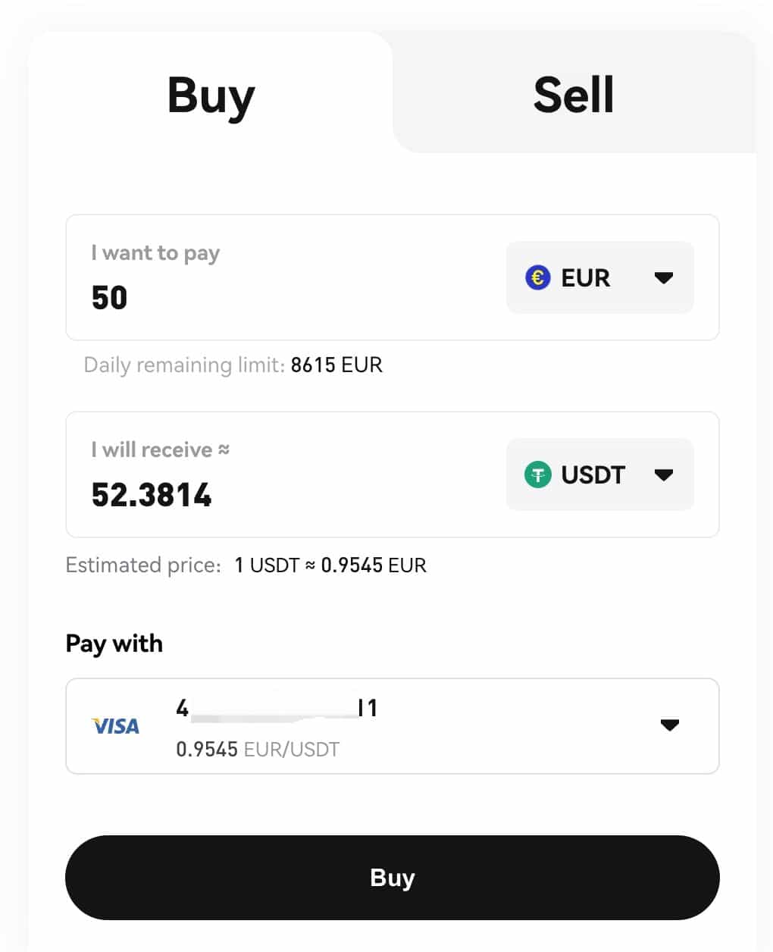Click the EUR currency label

coord(585,277)
